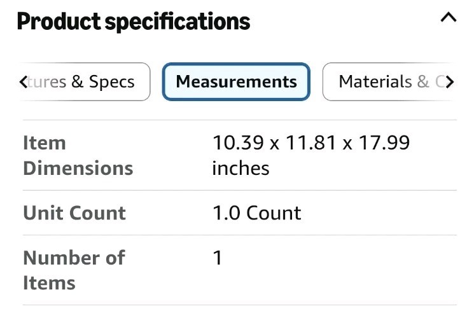Click the 'Items' label word
This screenshot has width=474, height=318.
tap(49, 283)
